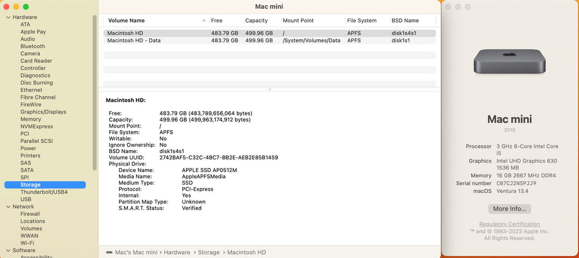Image resolution: width=579 pixels, height=258 pixels.
Task: Click Macintosh HD in the path bar
Action: 246,252
